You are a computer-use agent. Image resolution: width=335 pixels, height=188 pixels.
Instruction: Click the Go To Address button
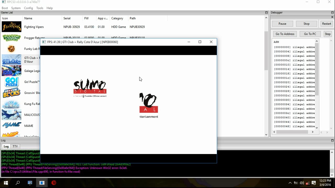[x=285, y=34]
